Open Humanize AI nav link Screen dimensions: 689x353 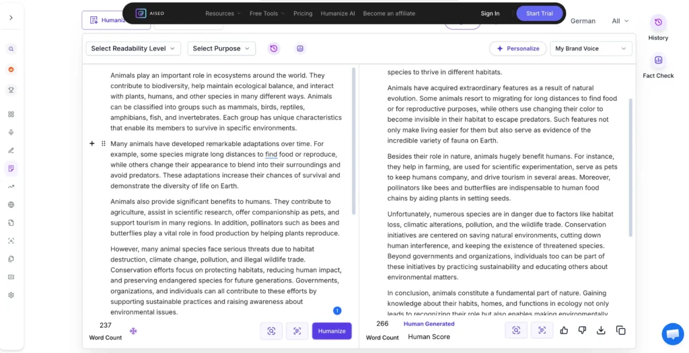[338, 13]
